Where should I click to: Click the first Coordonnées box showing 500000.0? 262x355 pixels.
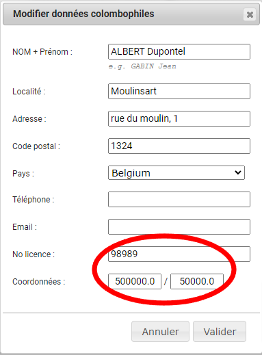pos(135,281)
